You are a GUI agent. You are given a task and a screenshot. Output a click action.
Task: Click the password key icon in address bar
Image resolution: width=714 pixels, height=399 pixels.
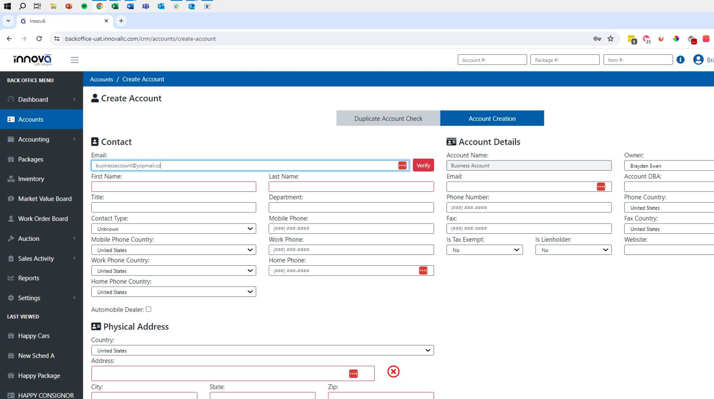tap(597, 39)
